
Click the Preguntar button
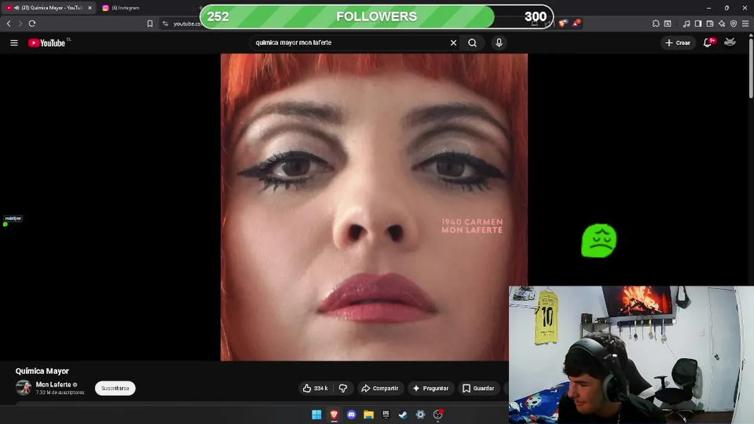coord(431,388)
